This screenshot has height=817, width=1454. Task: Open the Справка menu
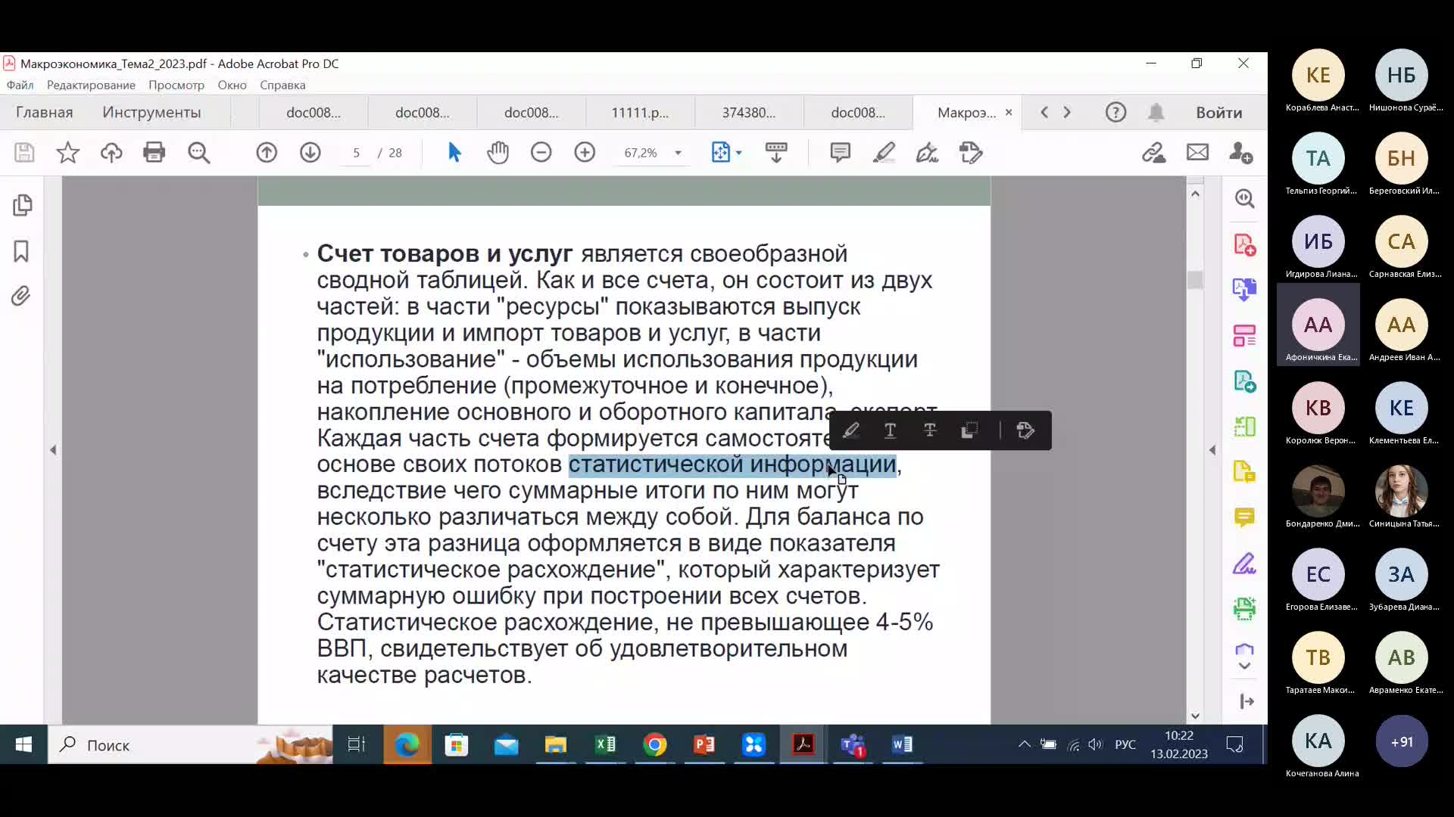[x=282, y=85]
